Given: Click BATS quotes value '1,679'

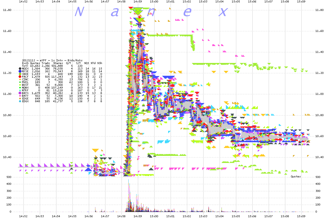Looking at the screenshot, I should click(x=36, y=93).
